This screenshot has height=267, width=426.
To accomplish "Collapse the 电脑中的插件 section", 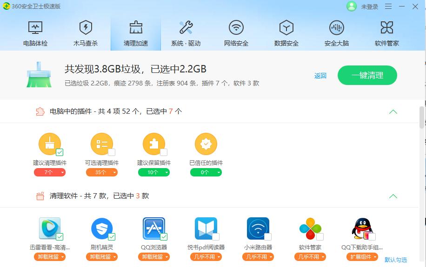I will click(393, 112).
